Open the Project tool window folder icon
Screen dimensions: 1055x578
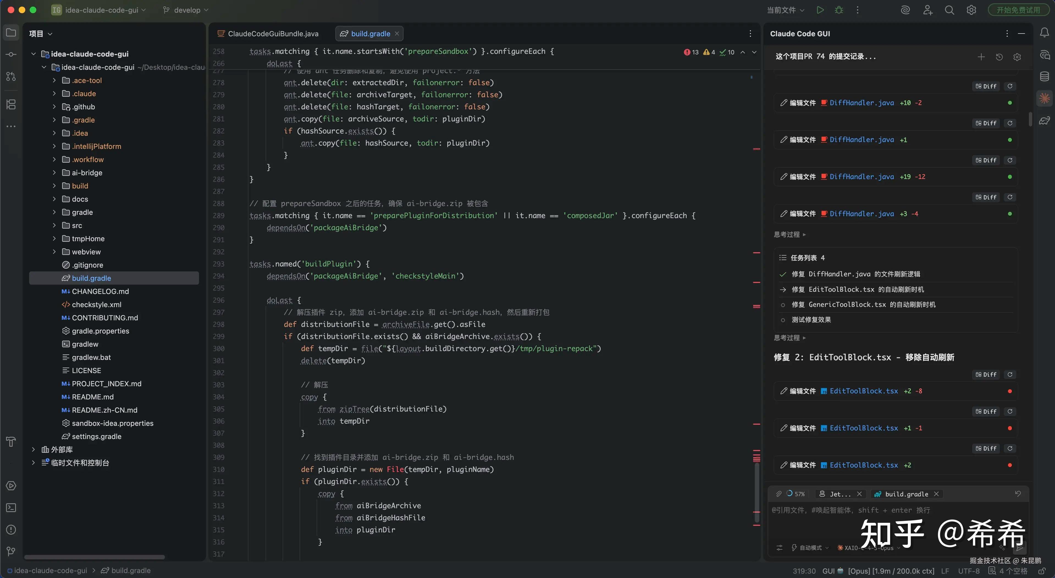[x=11, y=33]
